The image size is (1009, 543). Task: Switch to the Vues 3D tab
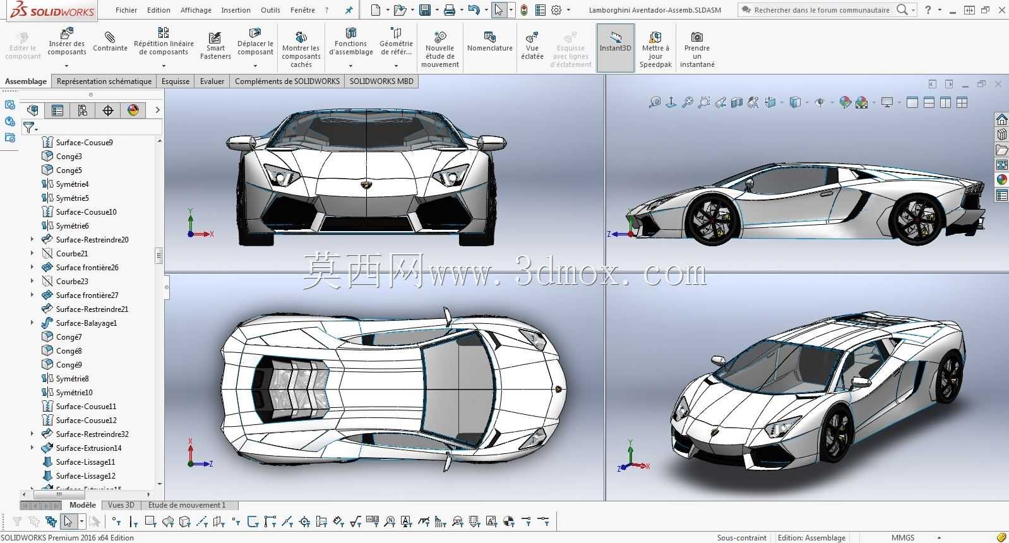click(x=121, y=505)
